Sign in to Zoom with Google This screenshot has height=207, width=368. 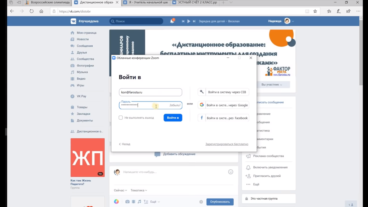click(x=223, y=105)
